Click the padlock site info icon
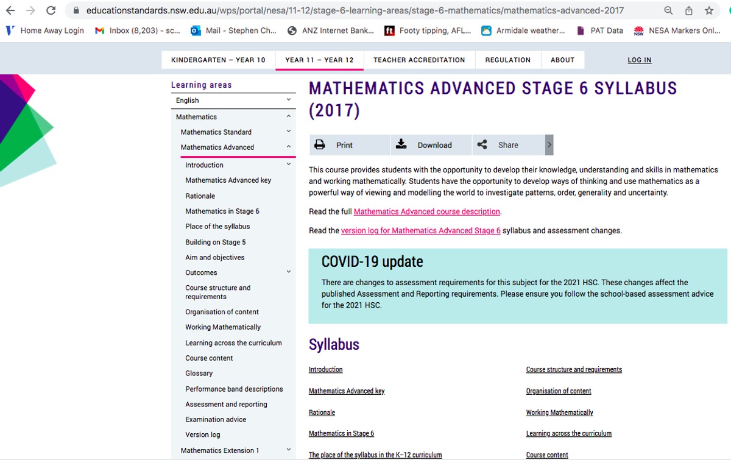This screenshot has height=460, width=731. pyautogui.click(x=76, y=10)
